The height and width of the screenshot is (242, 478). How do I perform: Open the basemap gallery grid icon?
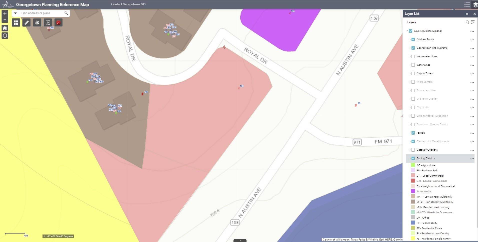(16, 23)
